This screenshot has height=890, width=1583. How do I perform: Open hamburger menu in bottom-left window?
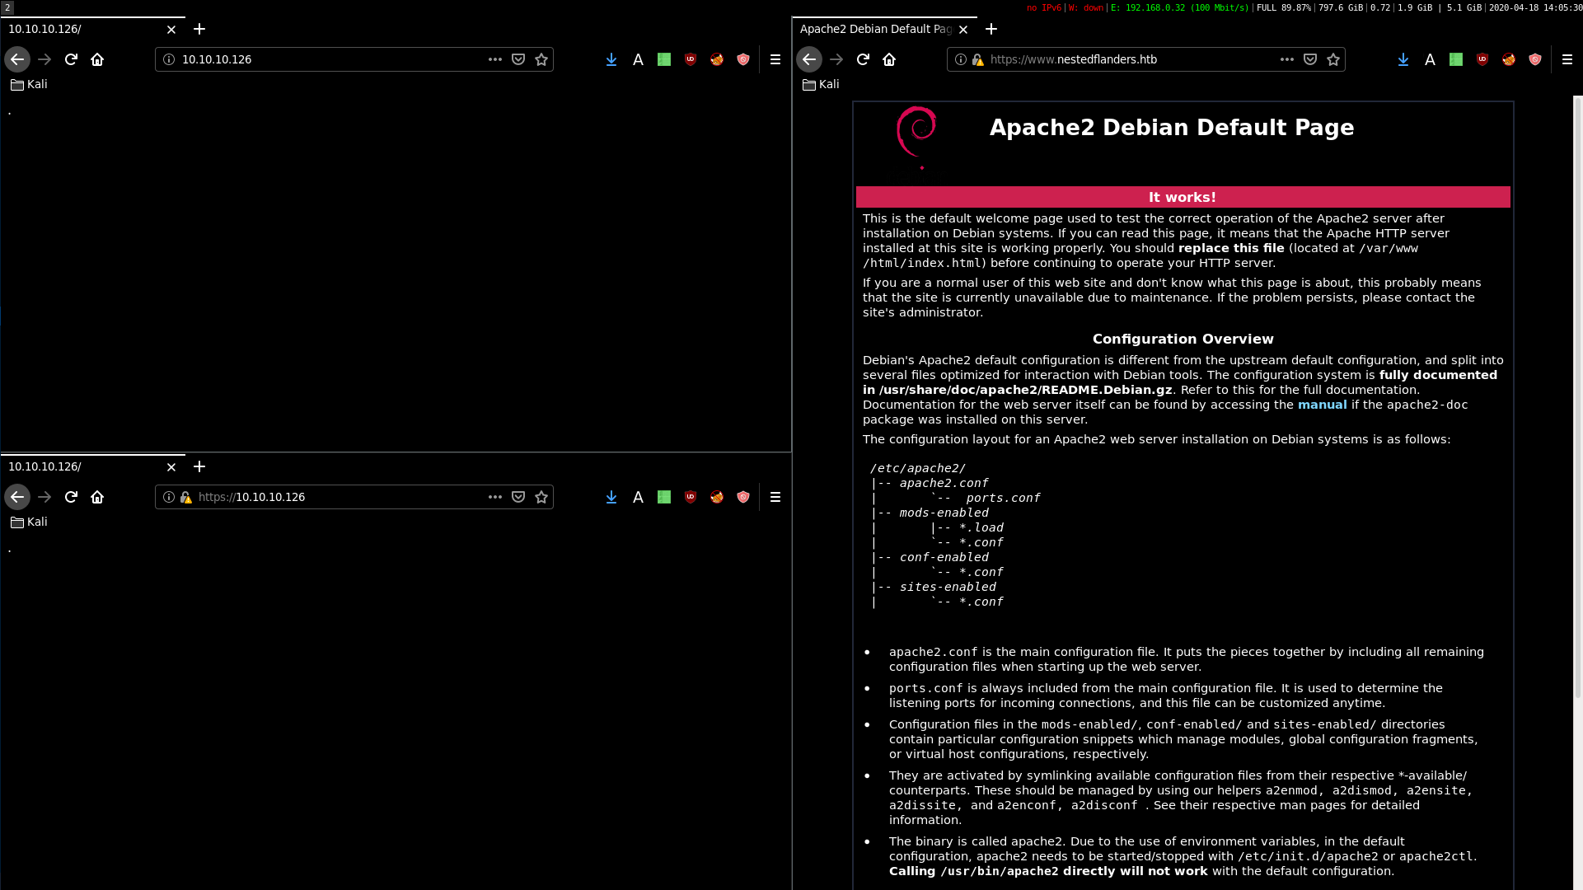775,497
